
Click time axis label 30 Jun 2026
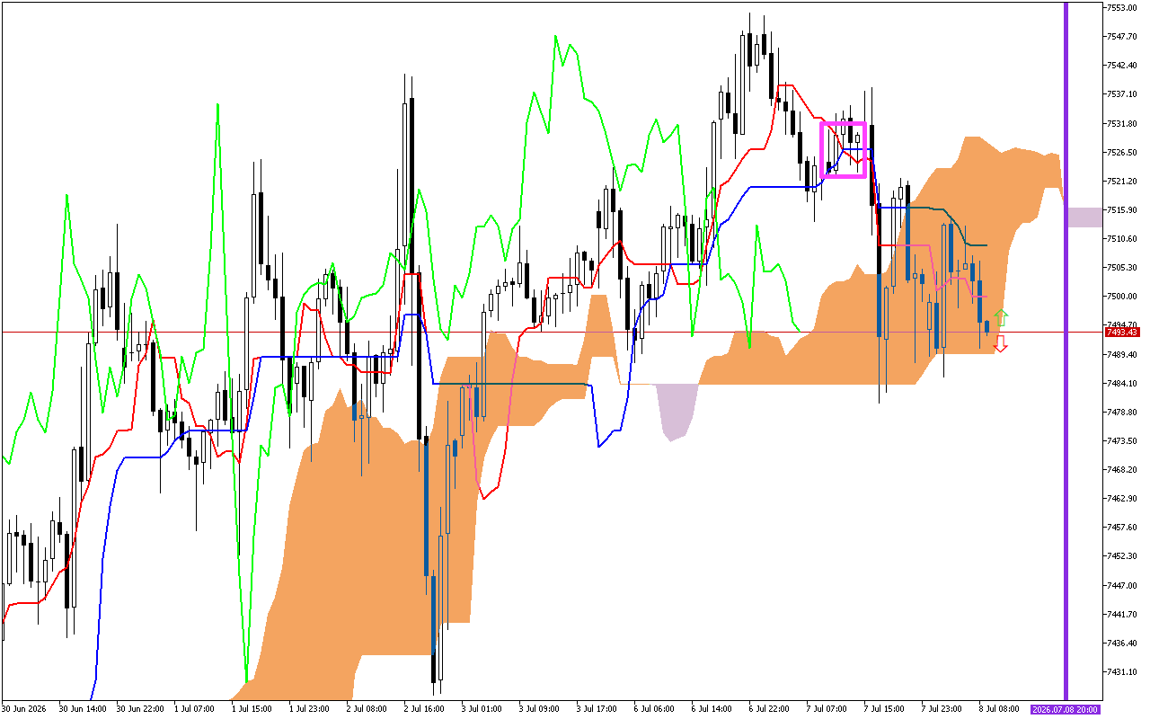pyautogui.click(x=24, y=709)
